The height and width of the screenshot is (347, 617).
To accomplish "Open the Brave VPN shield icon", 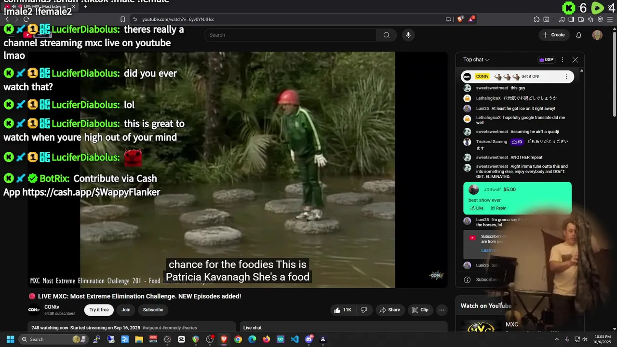I will tap(600, 19).
